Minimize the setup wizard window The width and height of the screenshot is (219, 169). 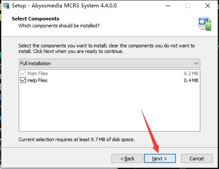click(x=168, y=6)
